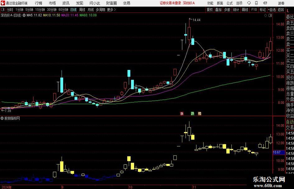Click the 委比 label in quote panel
Screen dimensions: 294x189
(x=290, y=17)
